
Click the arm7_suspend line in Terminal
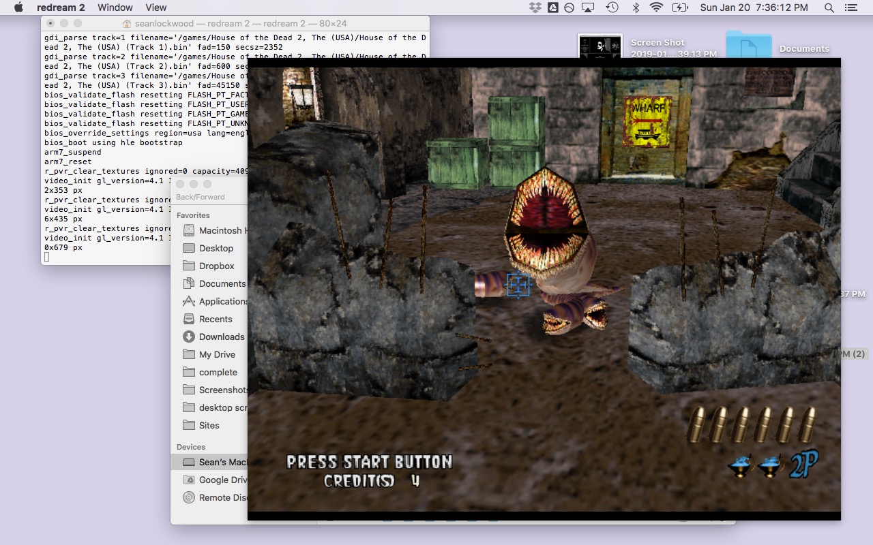[x=72, y=152]
